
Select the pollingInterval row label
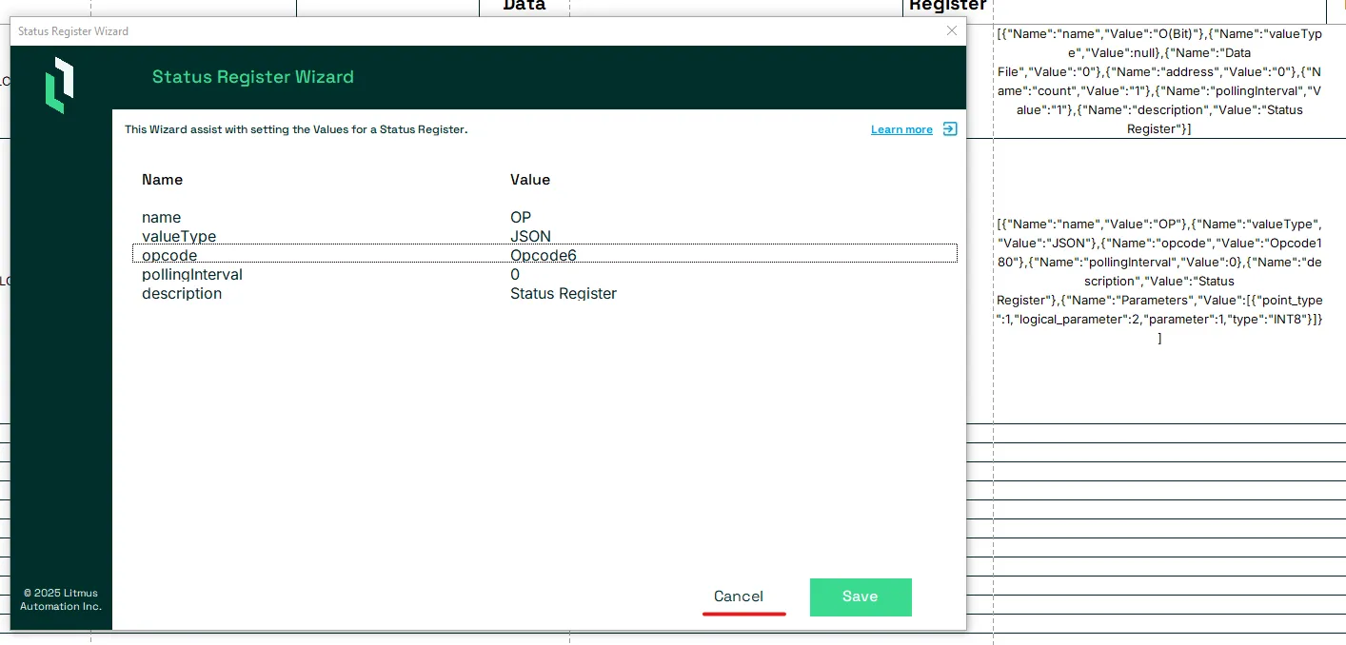pyautogui.click(x=192, y=274)
